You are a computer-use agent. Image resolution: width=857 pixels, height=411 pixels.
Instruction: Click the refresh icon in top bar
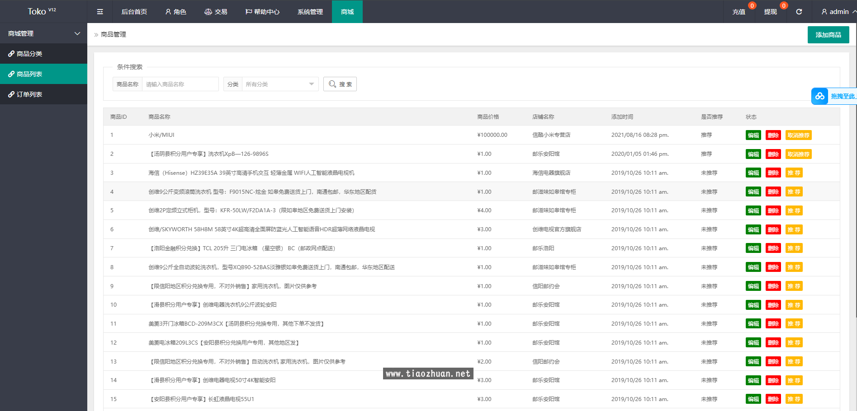pyautogui.click(x=799, y=12)
